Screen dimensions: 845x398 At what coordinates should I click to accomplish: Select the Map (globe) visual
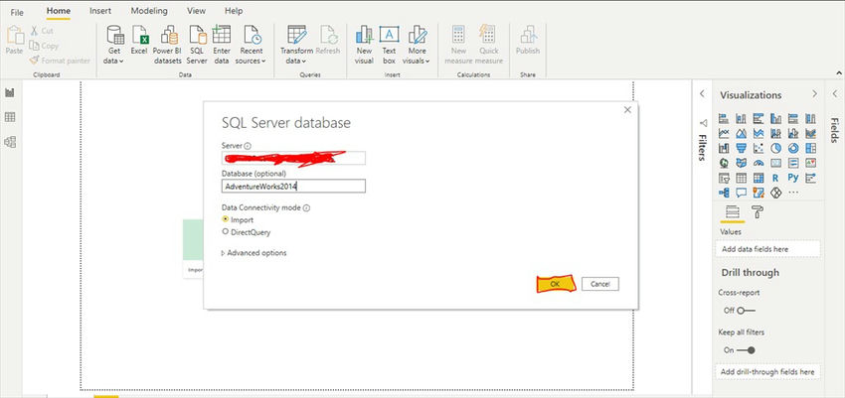724,163
